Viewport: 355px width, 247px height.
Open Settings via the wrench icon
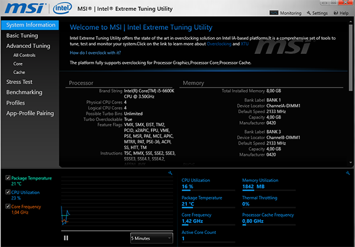[x=309, y=12]
